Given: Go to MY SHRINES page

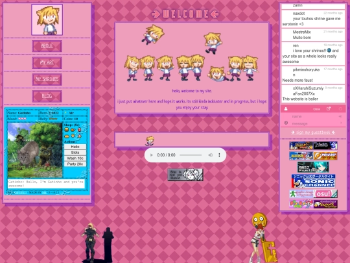Looking at the screenshot, I should 47,79.
